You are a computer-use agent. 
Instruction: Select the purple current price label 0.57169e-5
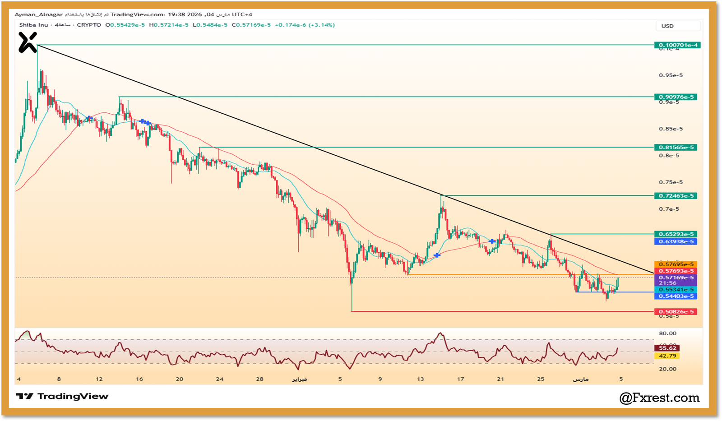click(x=676, y=278)
